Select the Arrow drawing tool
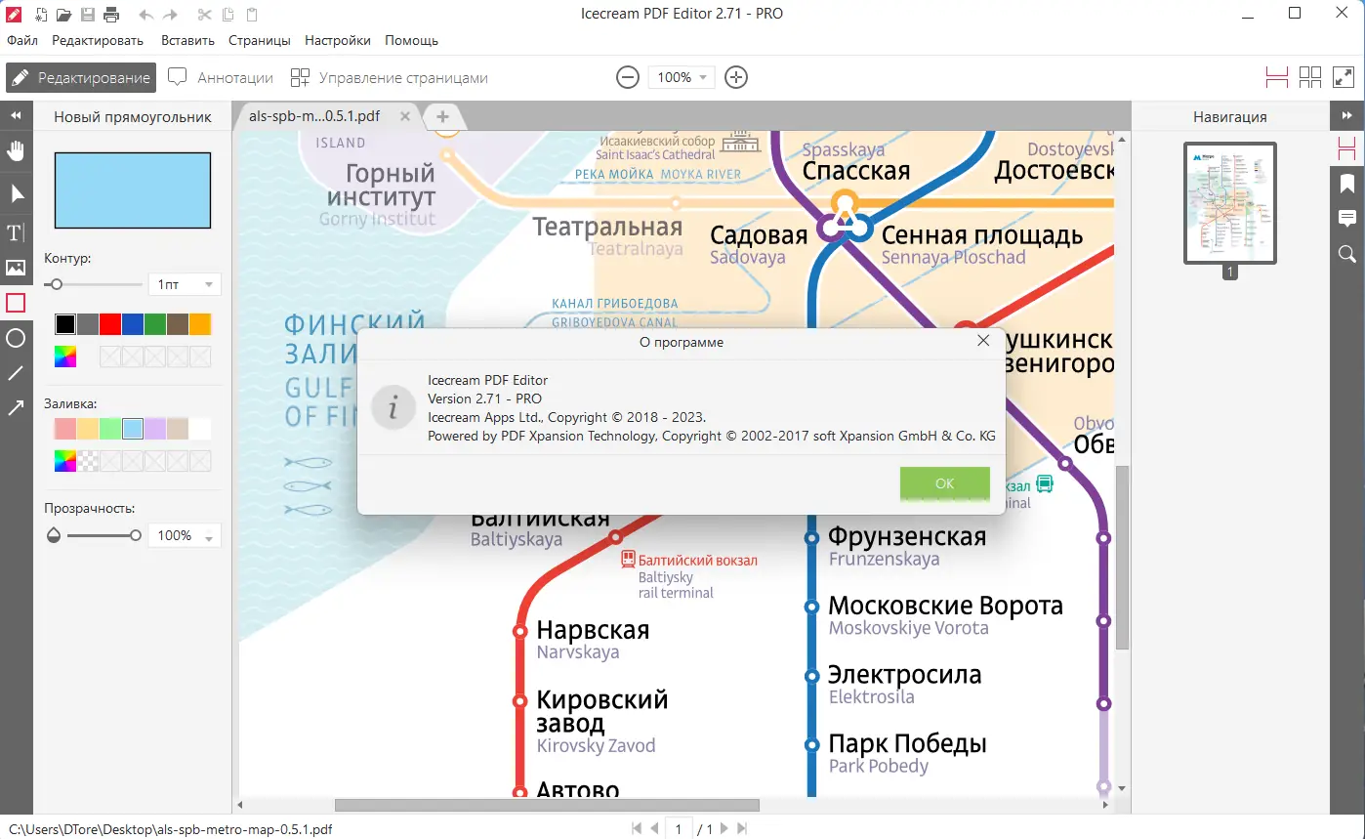The height and width of the screenshot is (839, 1365). 15,407
